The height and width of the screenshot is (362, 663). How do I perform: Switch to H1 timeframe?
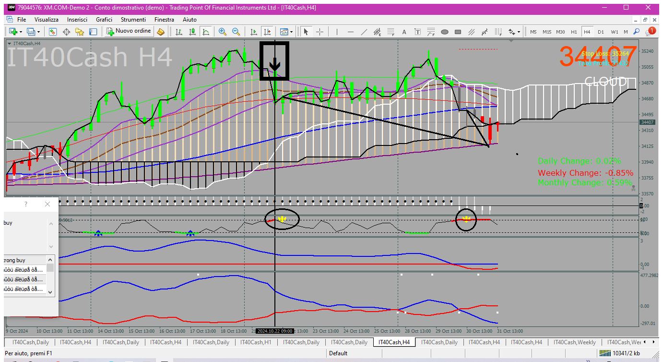[574, 32]
